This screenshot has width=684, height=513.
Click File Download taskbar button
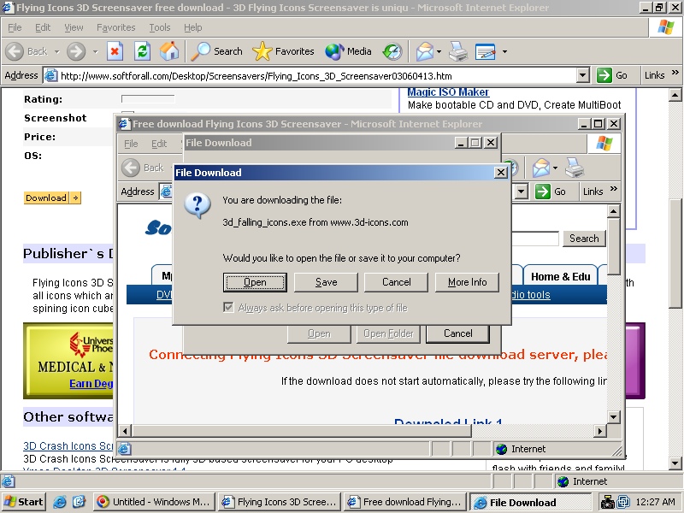(x=530, y=502)
